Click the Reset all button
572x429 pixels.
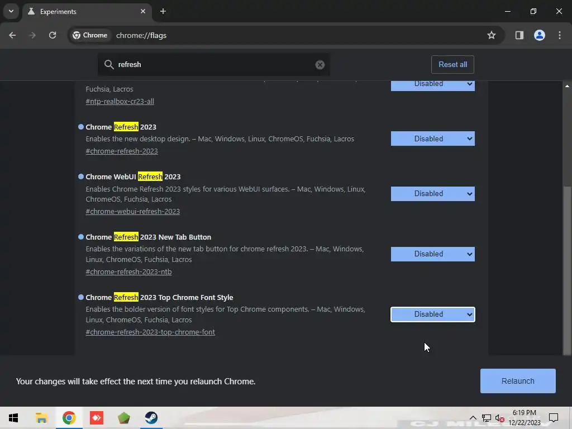(452, 65)
